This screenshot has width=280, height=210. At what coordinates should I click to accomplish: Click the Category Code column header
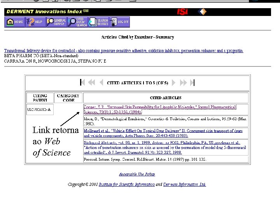coord(68,98)
